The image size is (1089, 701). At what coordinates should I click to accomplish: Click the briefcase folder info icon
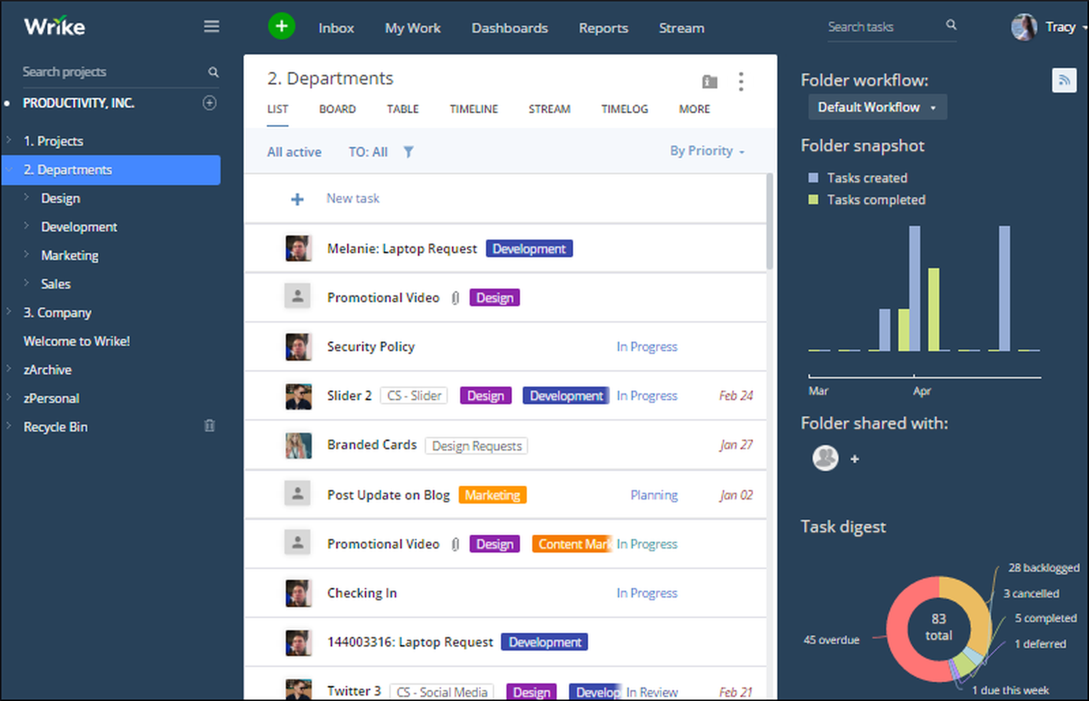[x=709, y=81]
